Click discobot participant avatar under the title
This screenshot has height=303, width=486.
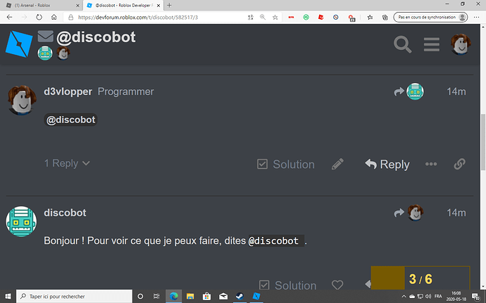(45, 53)
